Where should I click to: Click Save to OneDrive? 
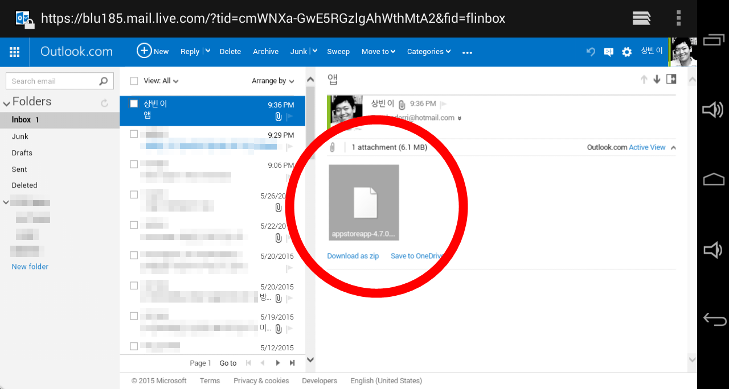[417, 256]
